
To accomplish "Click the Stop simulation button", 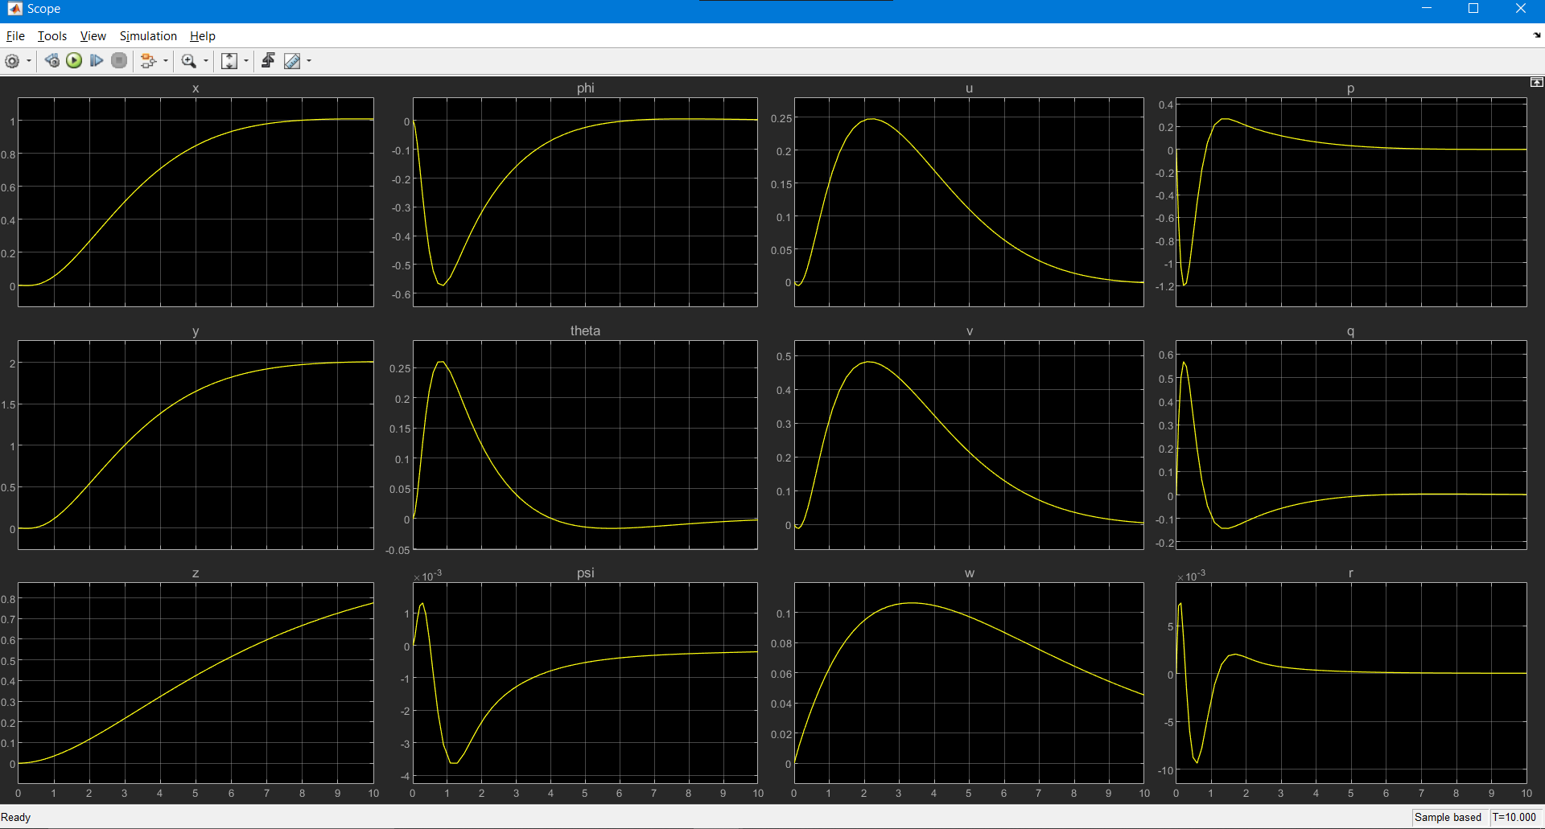I will pos(119,61).
